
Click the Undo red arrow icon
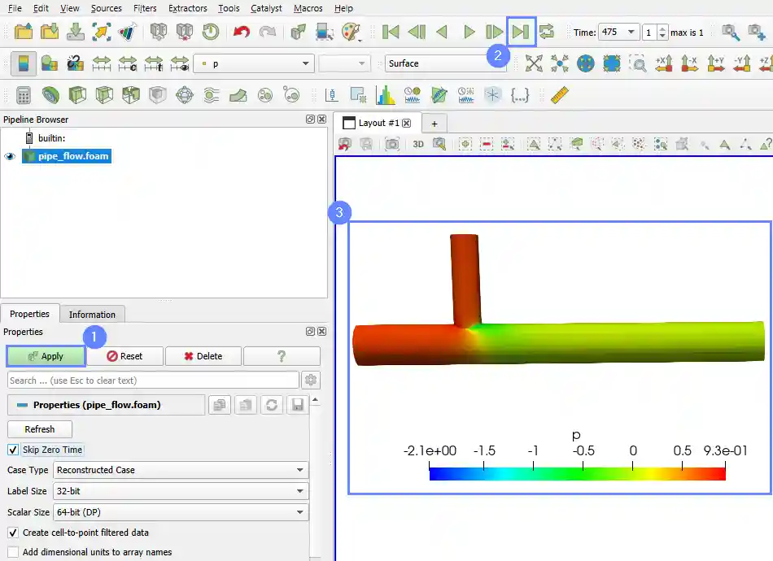[241, 32]
